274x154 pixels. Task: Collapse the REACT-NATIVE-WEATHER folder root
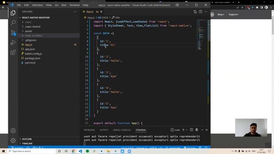[49, 18]
